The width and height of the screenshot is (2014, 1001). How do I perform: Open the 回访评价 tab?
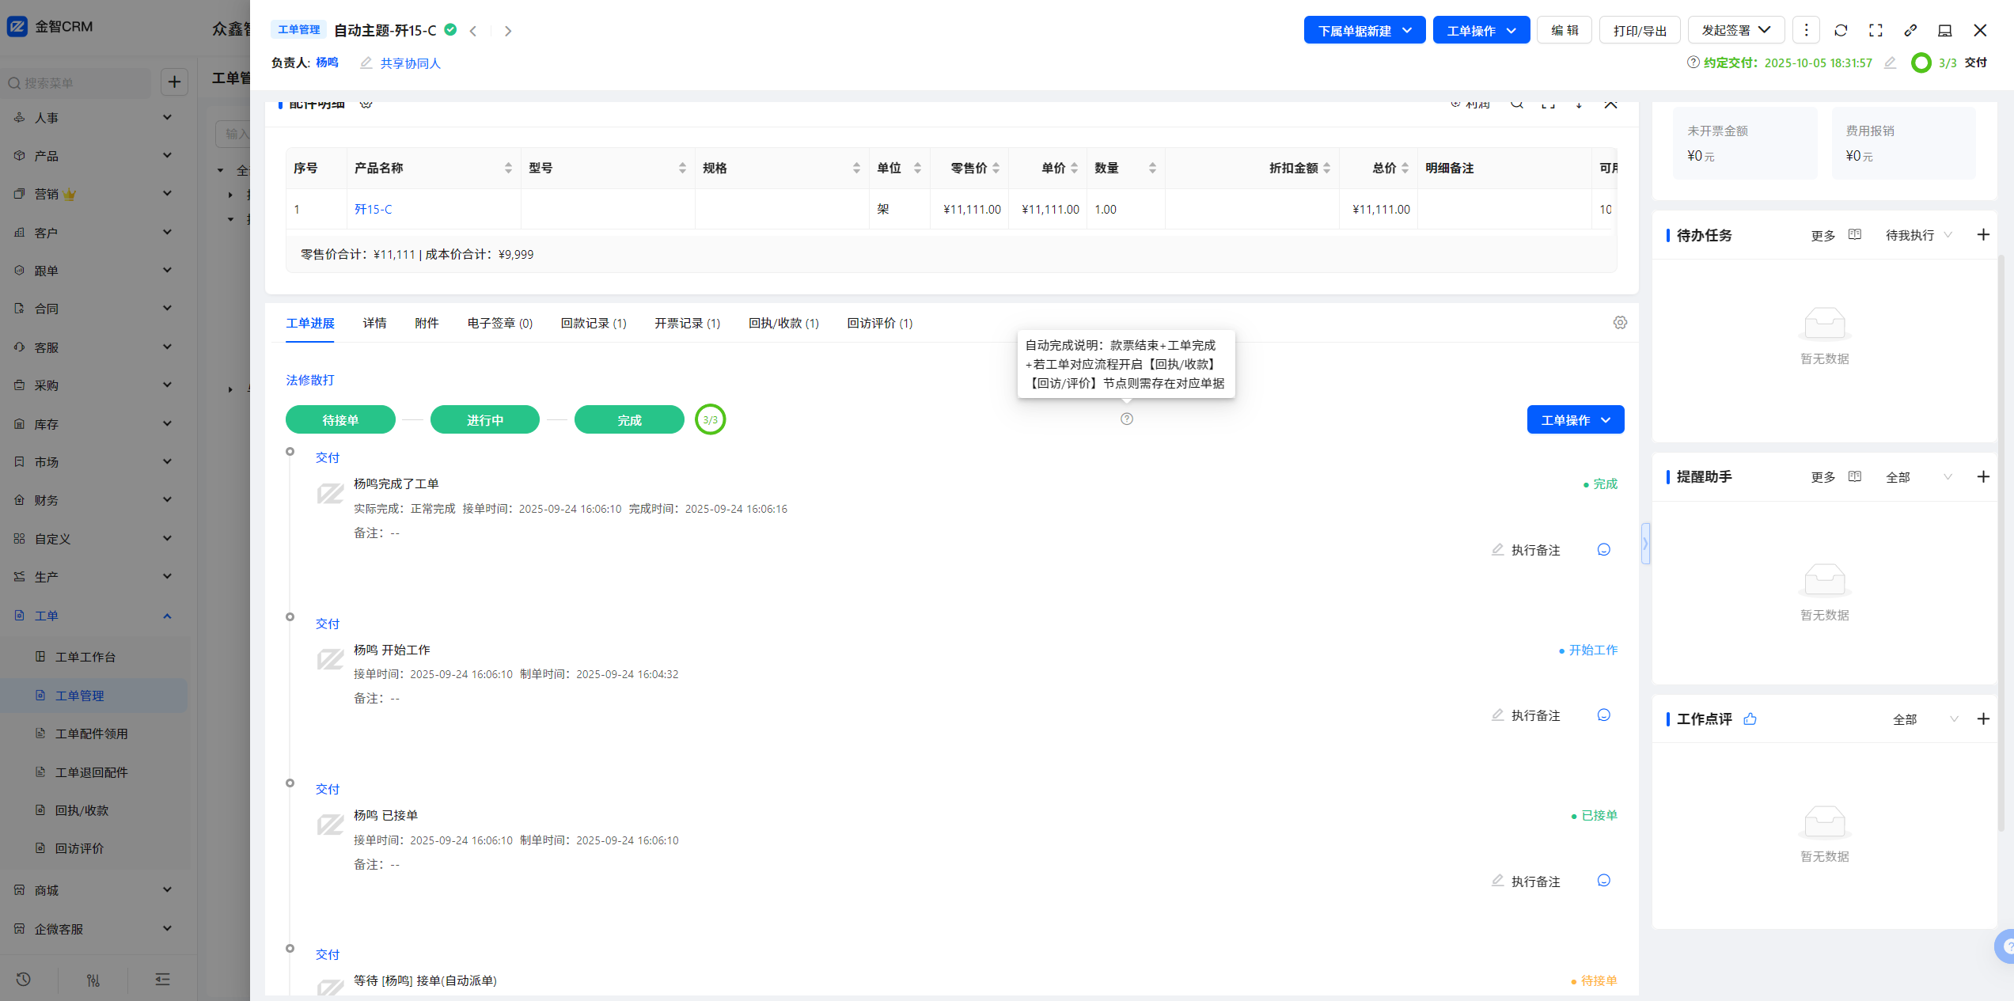(879, 323)
